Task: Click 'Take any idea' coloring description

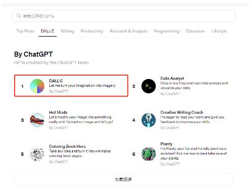Action: pos(80,153)
